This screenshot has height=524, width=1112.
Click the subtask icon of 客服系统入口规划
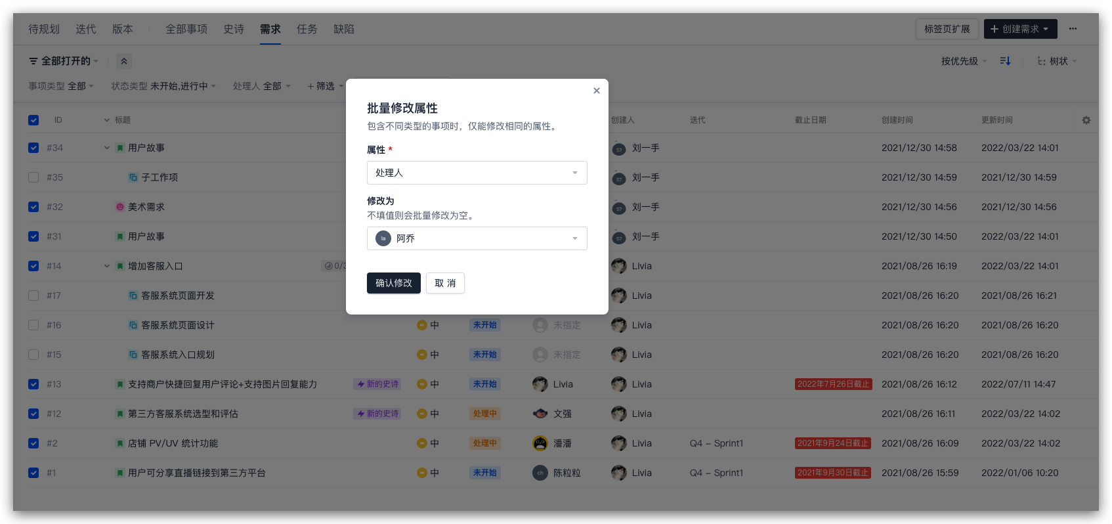133,355
